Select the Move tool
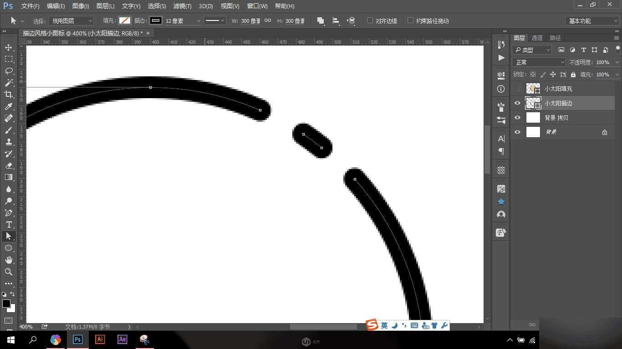The width and height of the screenshot is (622, 349). (x=9, y=47)
